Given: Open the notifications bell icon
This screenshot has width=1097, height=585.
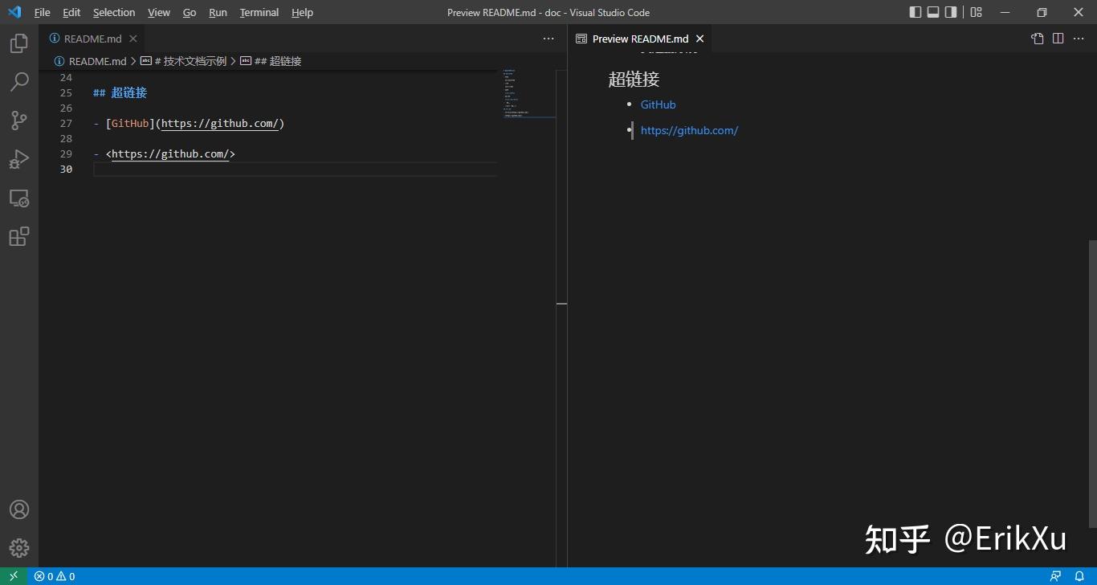Looking at the screenshot, I should point(1079,576).
